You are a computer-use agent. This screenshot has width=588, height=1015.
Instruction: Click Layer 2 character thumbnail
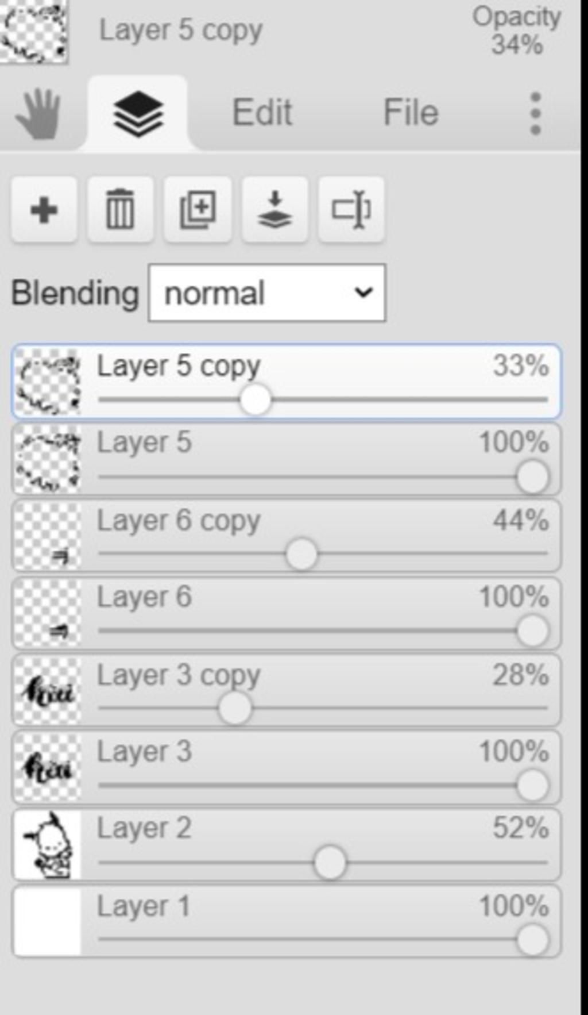click(x=48, y=845)
